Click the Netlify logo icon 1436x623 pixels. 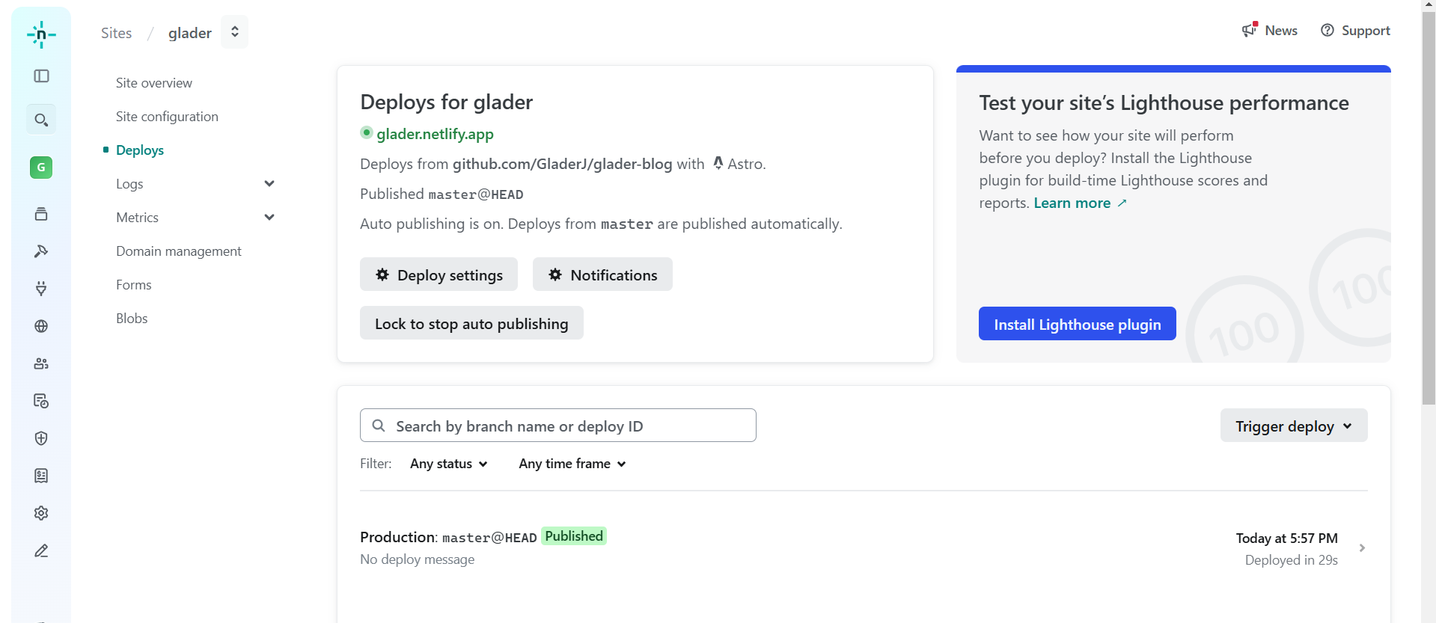coord(41,34)
